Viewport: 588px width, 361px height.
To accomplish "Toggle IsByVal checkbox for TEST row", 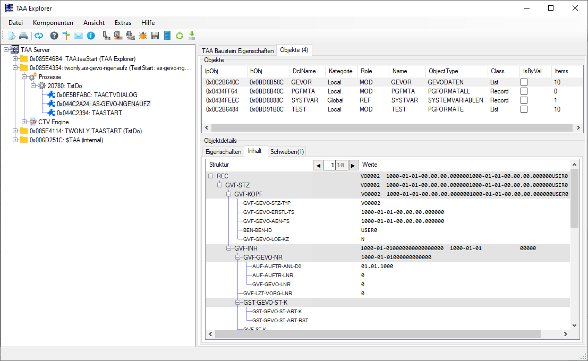I will (x=524, y=109).
